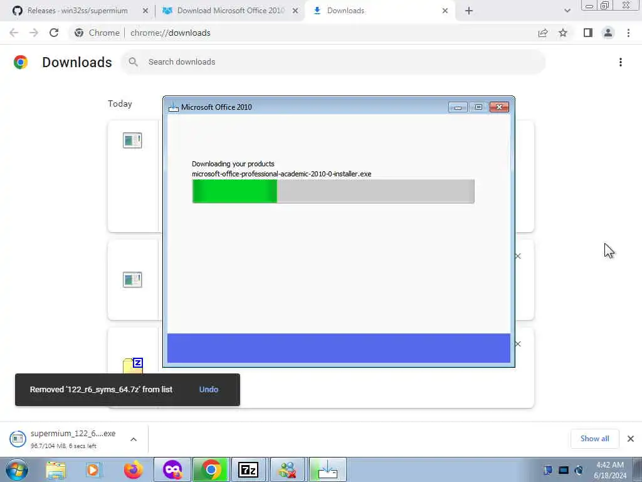Open the user profile icon
Image resolution: width=642 pixels, height=482 pixels.
click(x=608, y=33)
